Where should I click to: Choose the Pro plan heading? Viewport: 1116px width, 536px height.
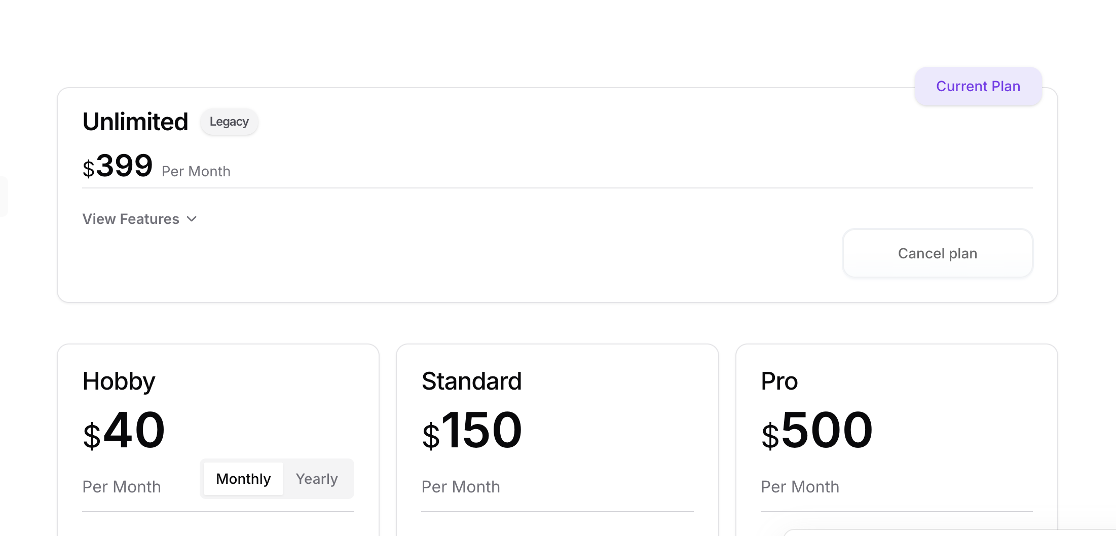779,381
